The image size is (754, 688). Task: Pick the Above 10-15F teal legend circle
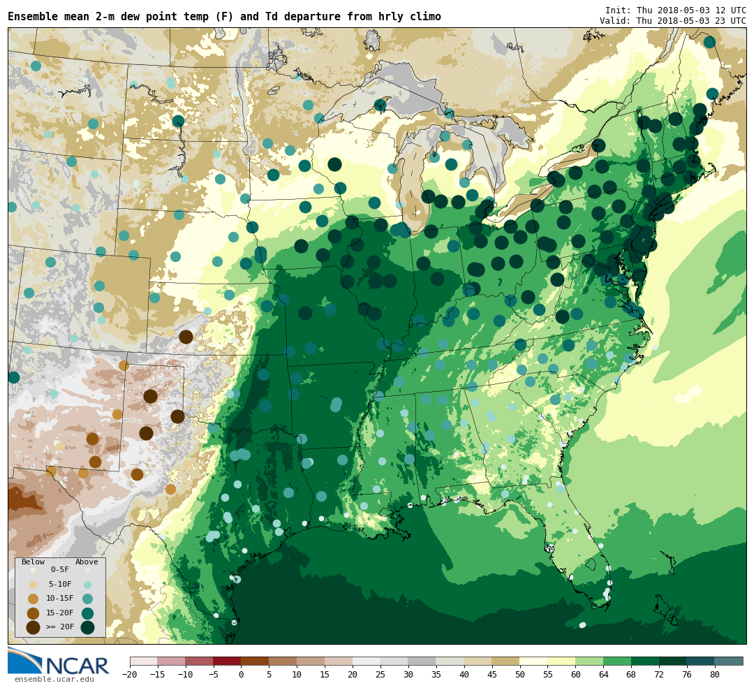(x=87, y=599)
